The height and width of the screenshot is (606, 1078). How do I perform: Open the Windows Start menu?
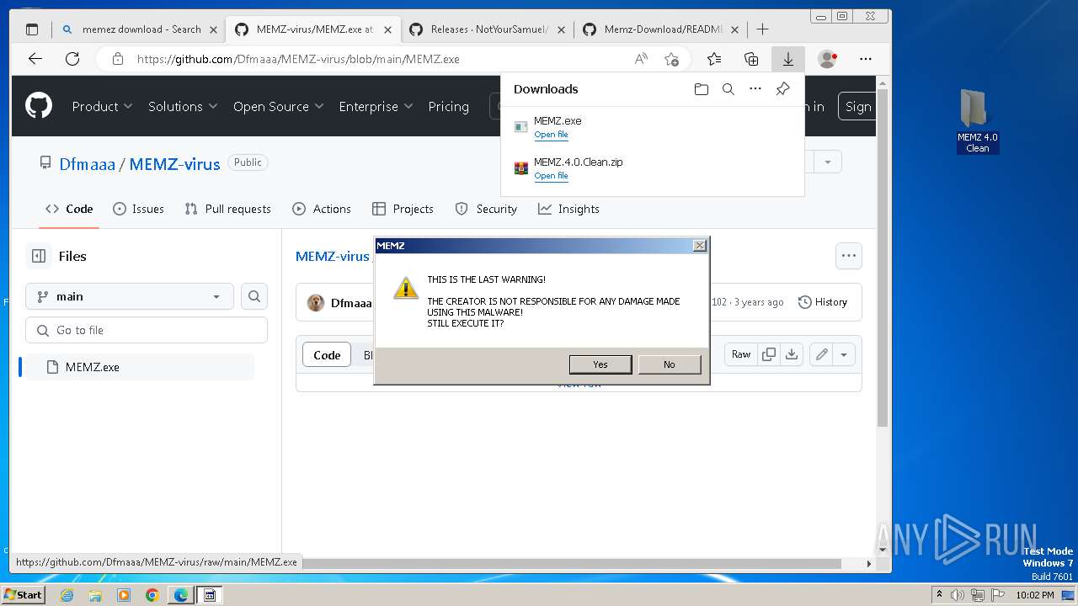pyautogui.click(x=24, y=594)
